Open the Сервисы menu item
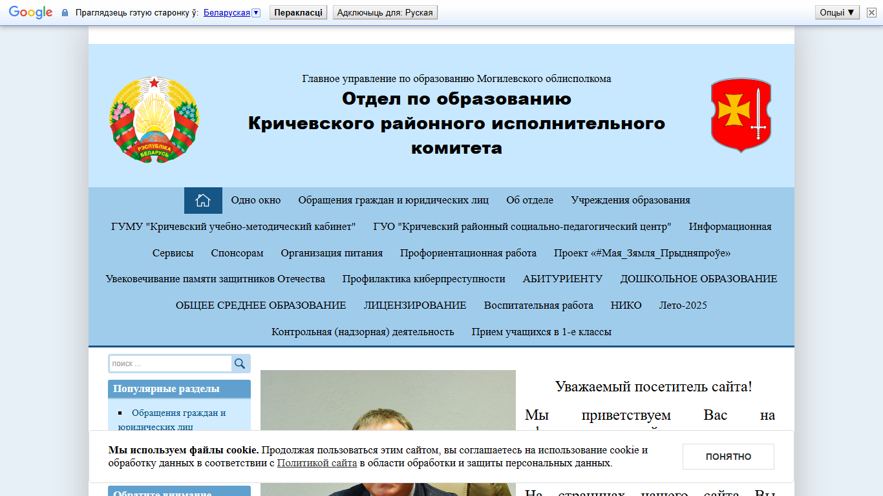The image size is (883, 496). point(173,253)
